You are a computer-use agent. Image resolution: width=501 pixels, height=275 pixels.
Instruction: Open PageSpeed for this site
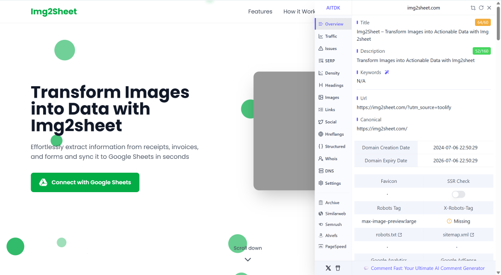(333, 246)
